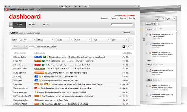
Task: Click star icon in lemarcus mitchell row
Action: click(x=39, y=88)
